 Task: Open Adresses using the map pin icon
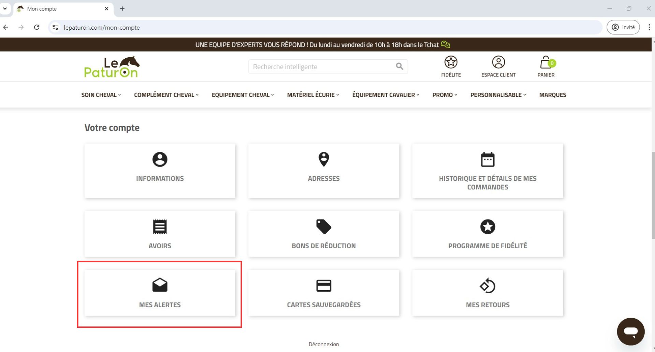point(323,159)
